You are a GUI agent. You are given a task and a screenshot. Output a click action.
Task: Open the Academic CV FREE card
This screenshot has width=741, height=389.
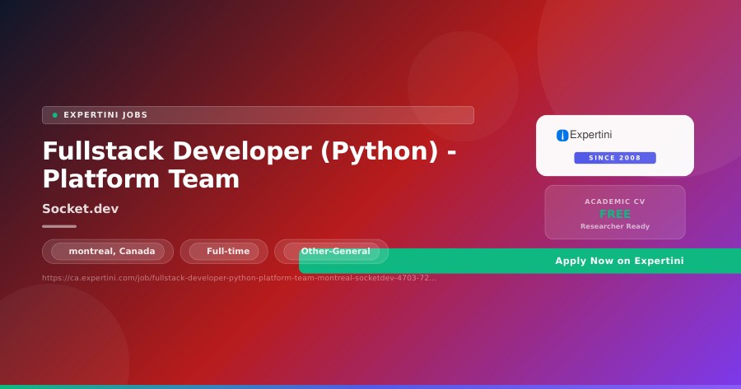tap(615, 212)
